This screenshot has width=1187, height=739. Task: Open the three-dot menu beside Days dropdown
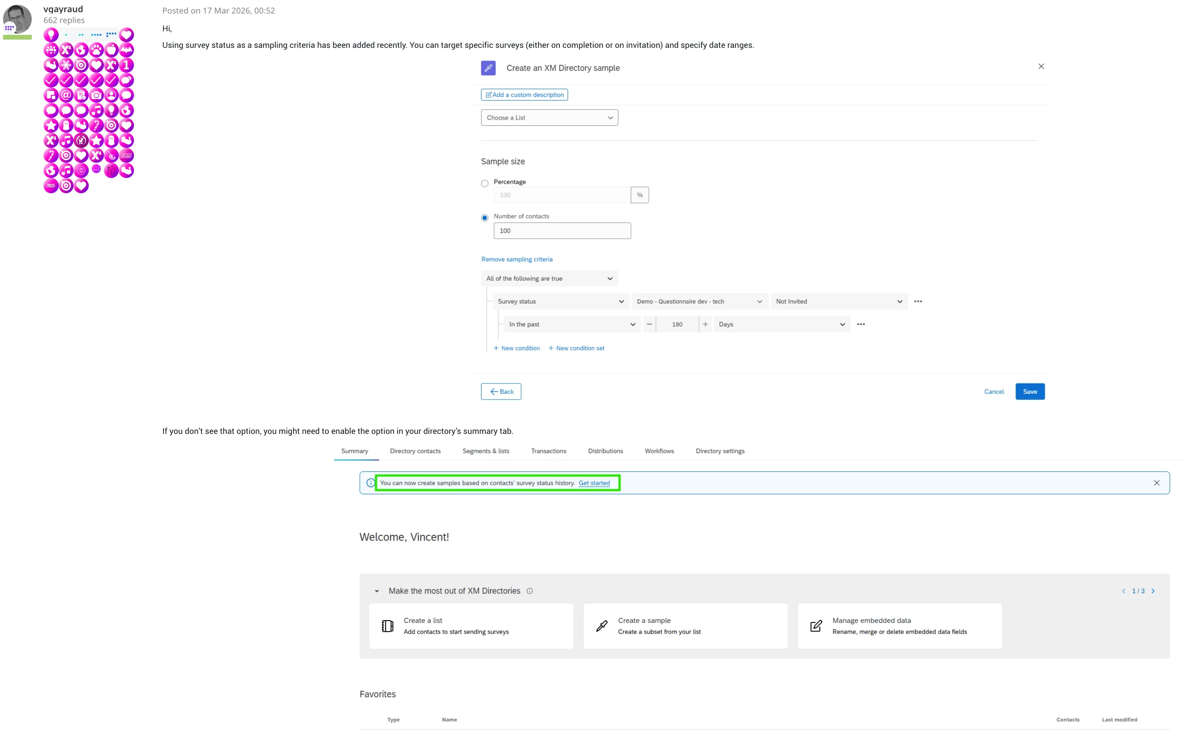click(861, 325)
